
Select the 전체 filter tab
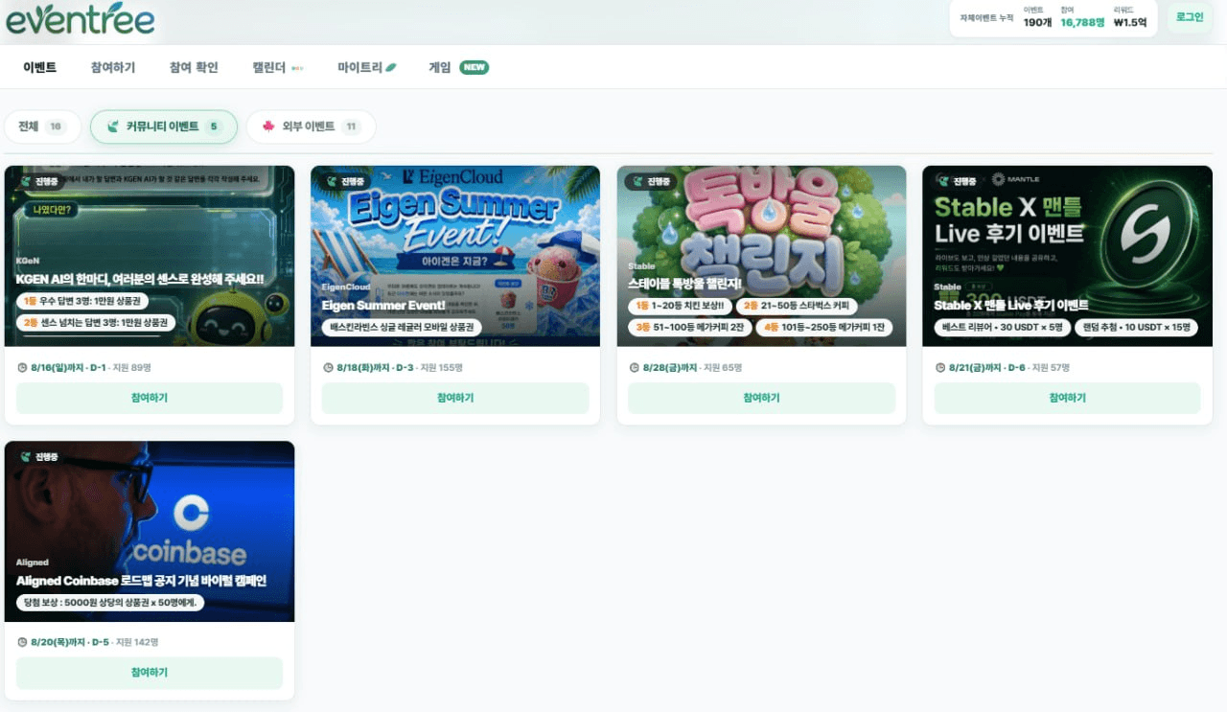(42, 126)
